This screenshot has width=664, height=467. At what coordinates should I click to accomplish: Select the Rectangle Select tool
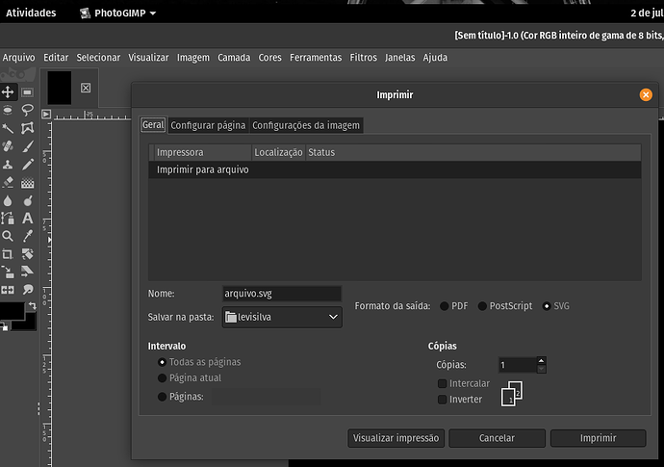coord(28,92)
